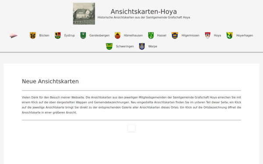Click the Neue Ansichtskarten heading

[x=50, y=81]
